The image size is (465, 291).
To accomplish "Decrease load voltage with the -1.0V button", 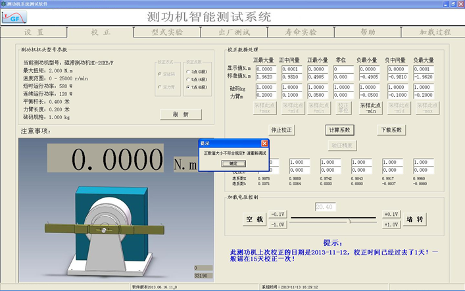I will click(x=278, y=225).
